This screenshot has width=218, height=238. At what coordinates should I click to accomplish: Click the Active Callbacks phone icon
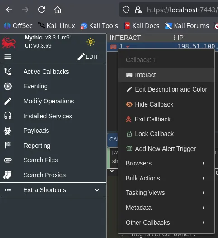tap(8, 72)
